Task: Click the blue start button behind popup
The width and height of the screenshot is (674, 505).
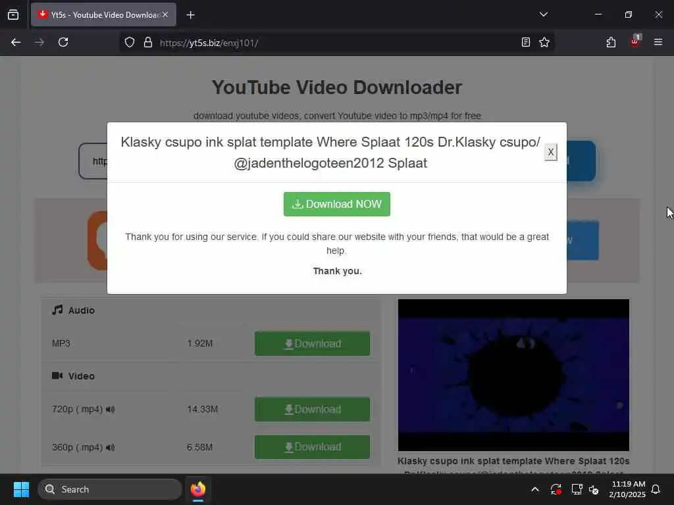Action: pos(581,161)
